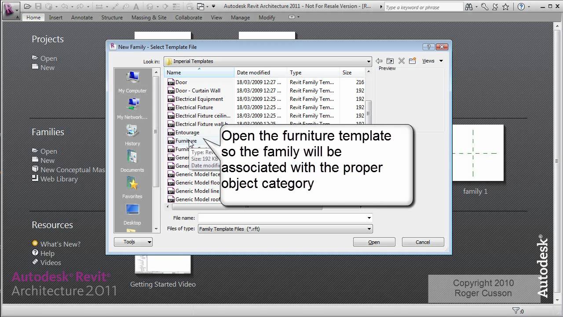Click the Default 3D View icon
The image size is (563, 317).
coord(150,7)
